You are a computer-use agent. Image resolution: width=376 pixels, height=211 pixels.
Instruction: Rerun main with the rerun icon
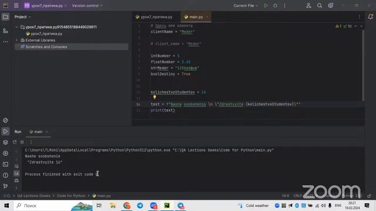point(15,142)
